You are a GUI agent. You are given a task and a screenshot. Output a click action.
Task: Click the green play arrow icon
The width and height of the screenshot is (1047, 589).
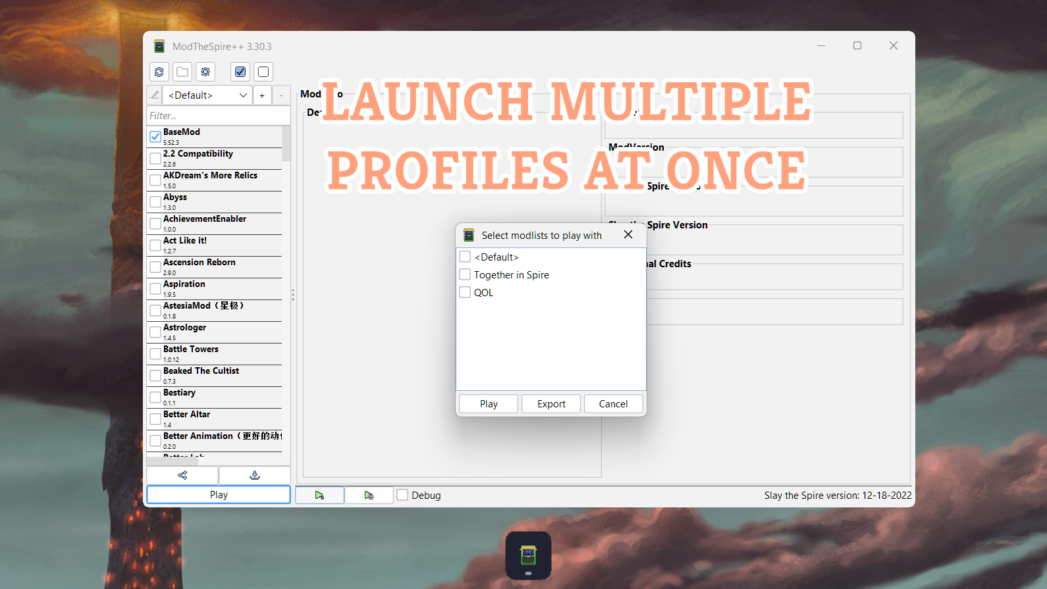pos(319,495)
